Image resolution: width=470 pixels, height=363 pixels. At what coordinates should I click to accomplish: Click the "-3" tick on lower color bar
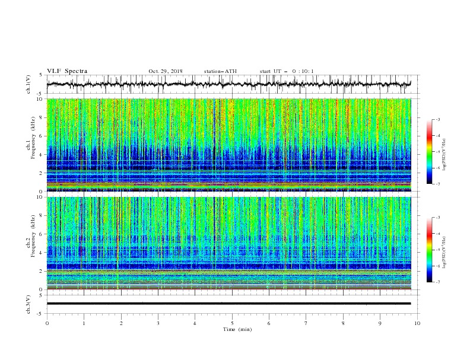coord(437,218)
